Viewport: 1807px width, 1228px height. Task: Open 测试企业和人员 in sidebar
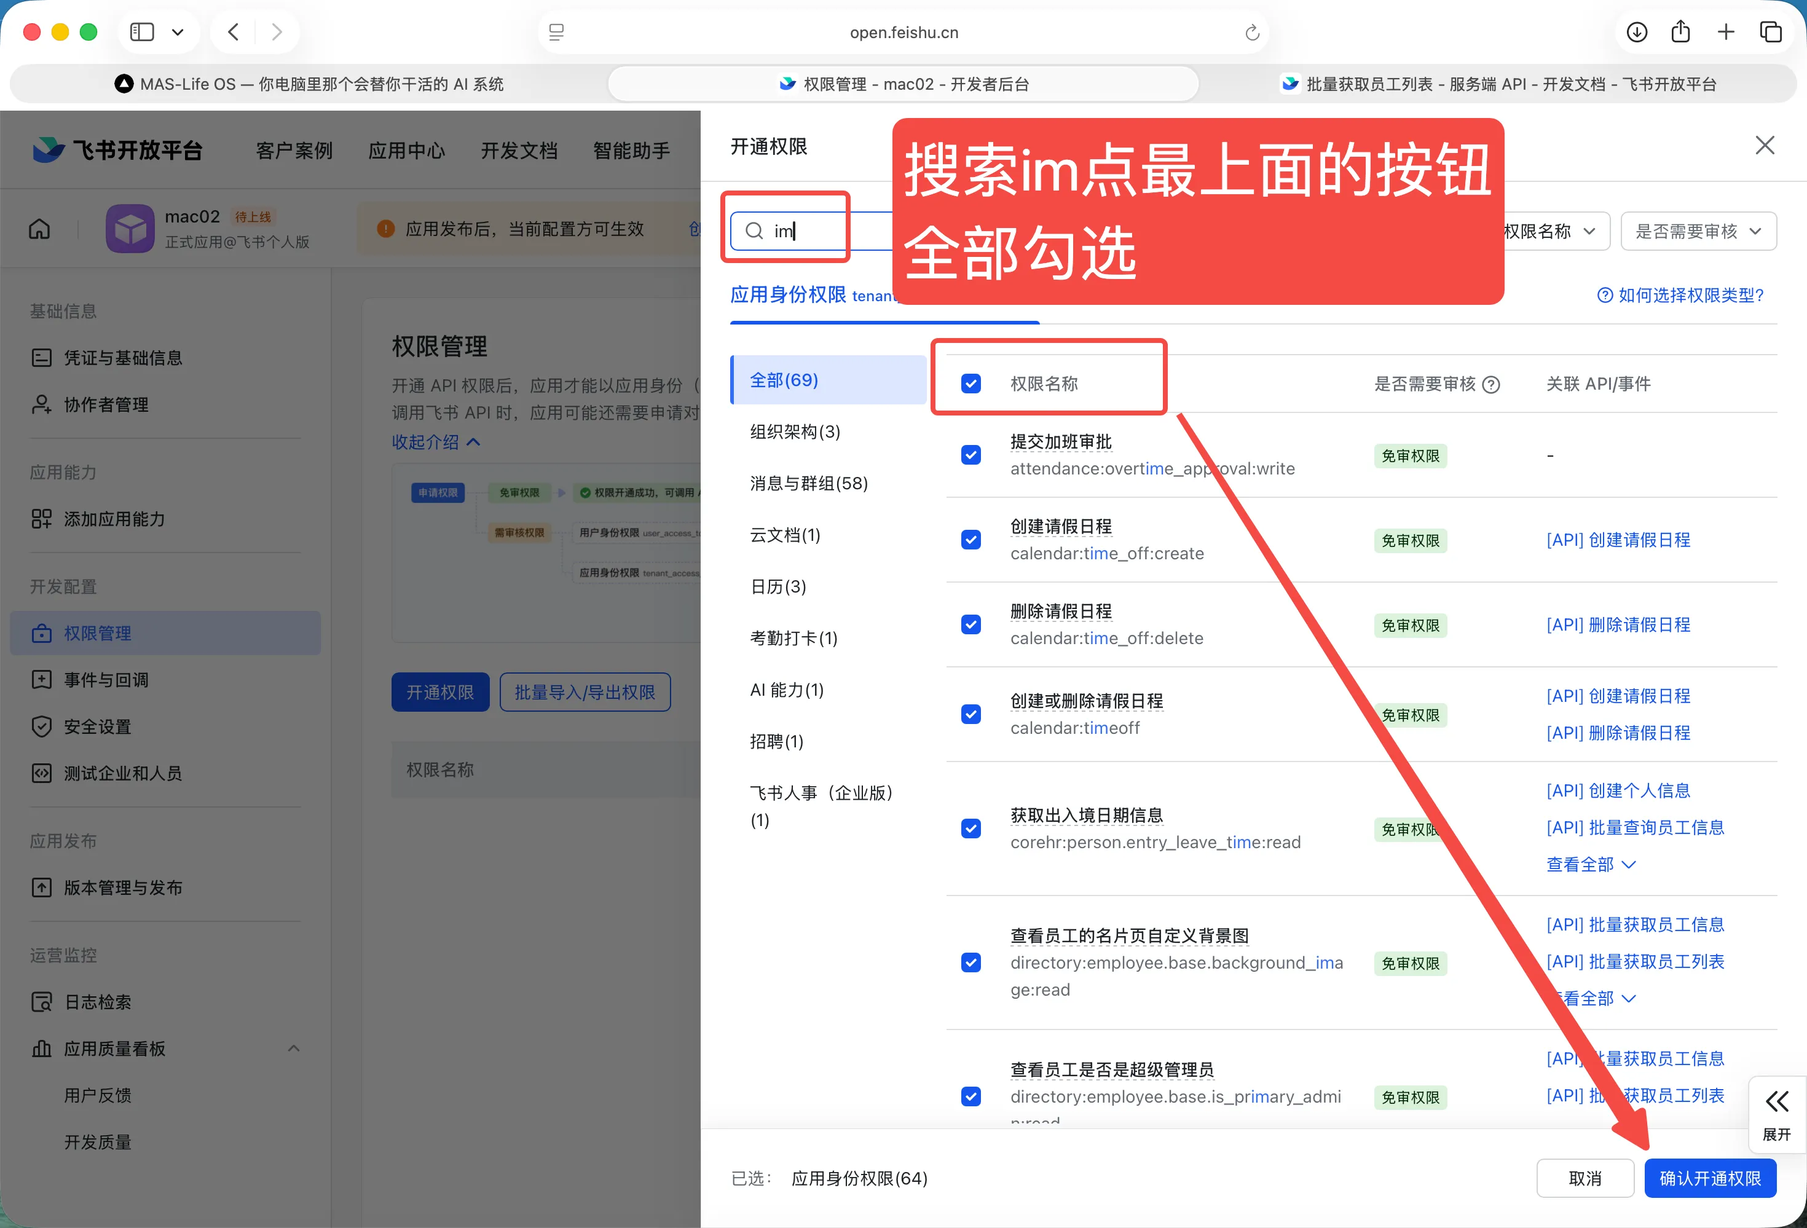pos(165,773)
